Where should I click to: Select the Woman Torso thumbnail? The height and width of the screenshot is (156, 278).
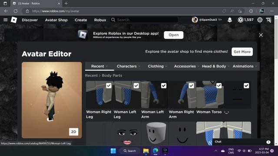point(210,94)
